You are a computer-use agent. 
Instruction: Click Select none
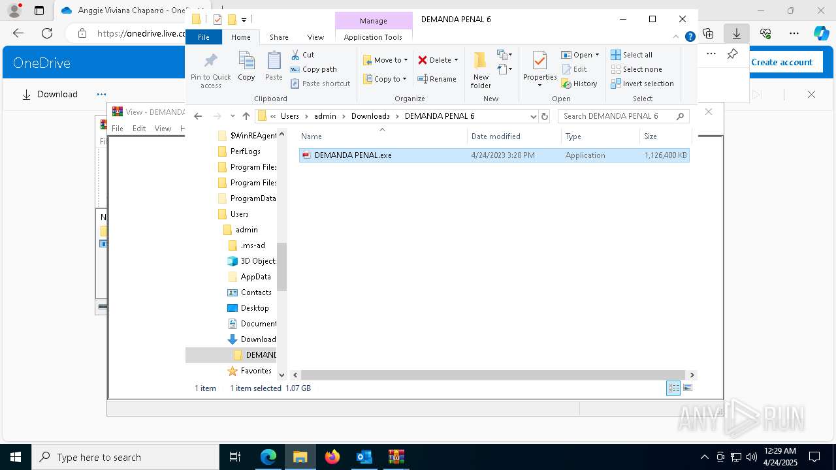pyautogui.click(x=636, y=69)
